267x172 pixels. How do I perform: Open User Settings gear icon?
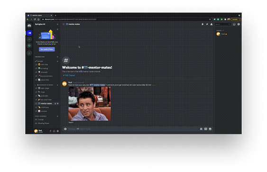(x=58, y=131)
